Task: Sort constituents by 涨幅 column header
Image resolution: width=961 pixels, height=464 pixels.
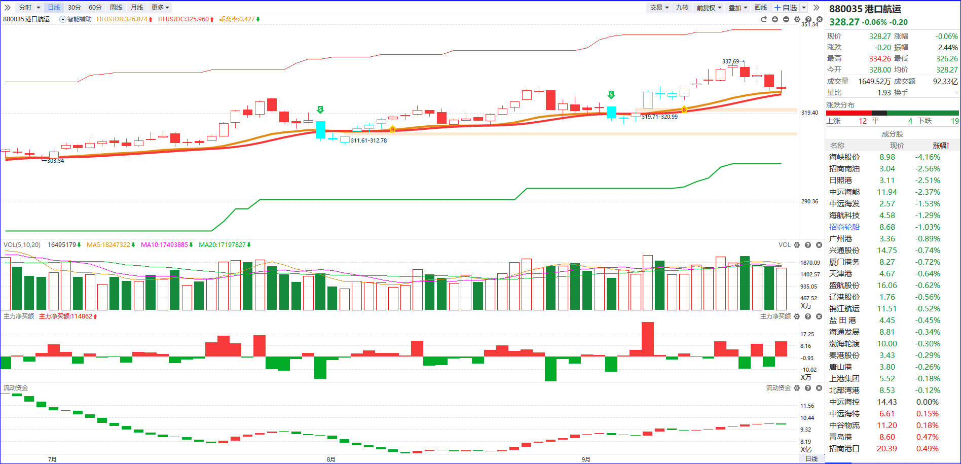Action: click(941, 146)
